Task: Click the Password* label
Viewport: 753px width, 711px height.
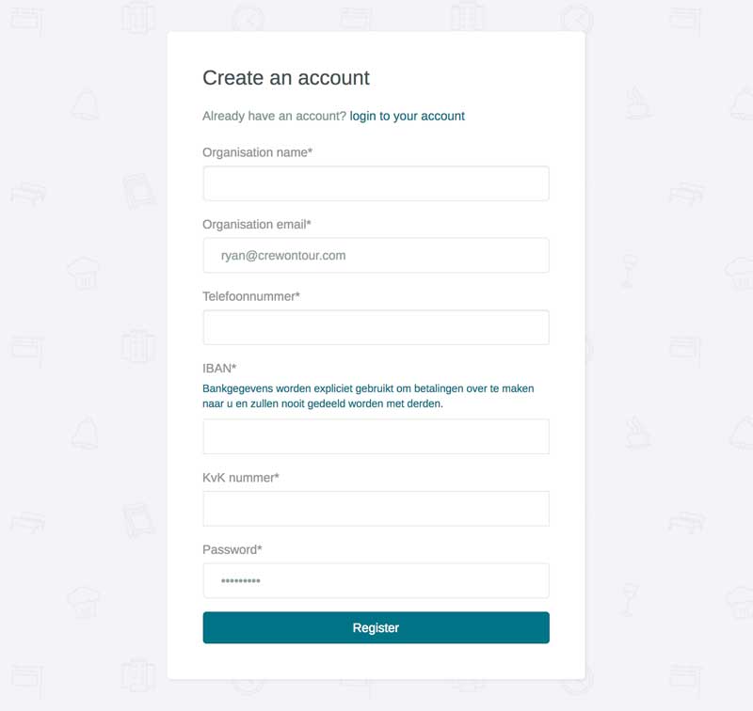Action: tap(232, 550)
